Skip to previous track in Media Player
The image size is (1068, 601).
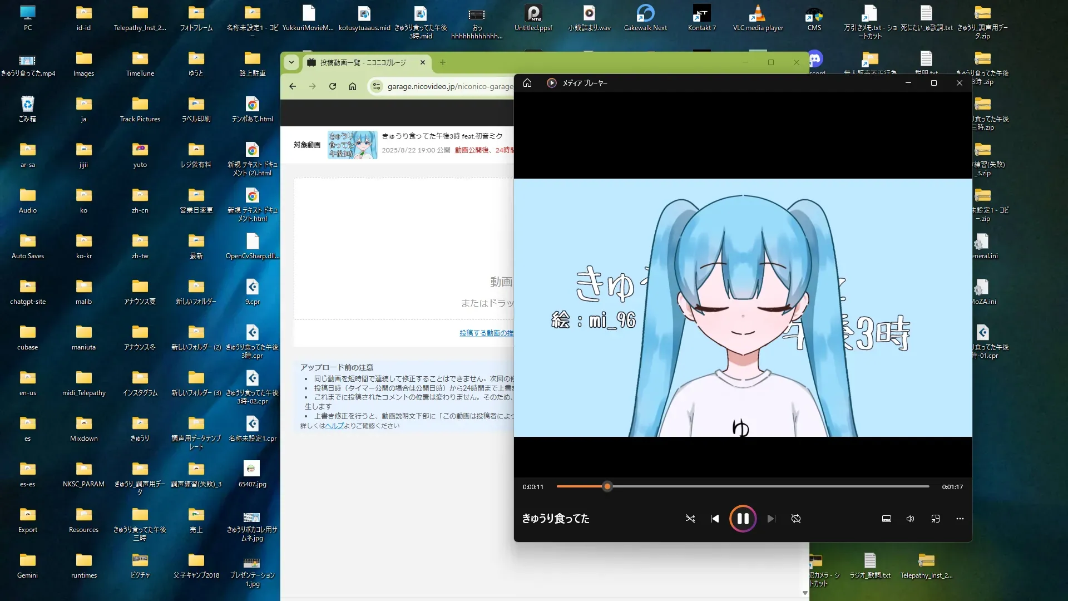tap(715, 519)
